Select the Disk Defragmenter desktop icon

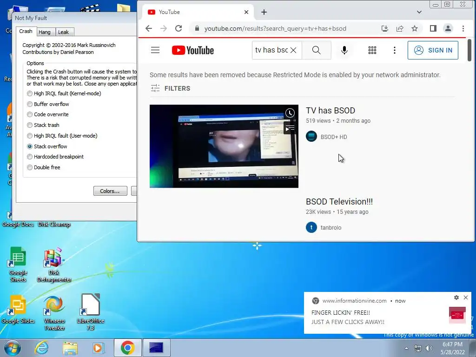(x=54, y=265)
